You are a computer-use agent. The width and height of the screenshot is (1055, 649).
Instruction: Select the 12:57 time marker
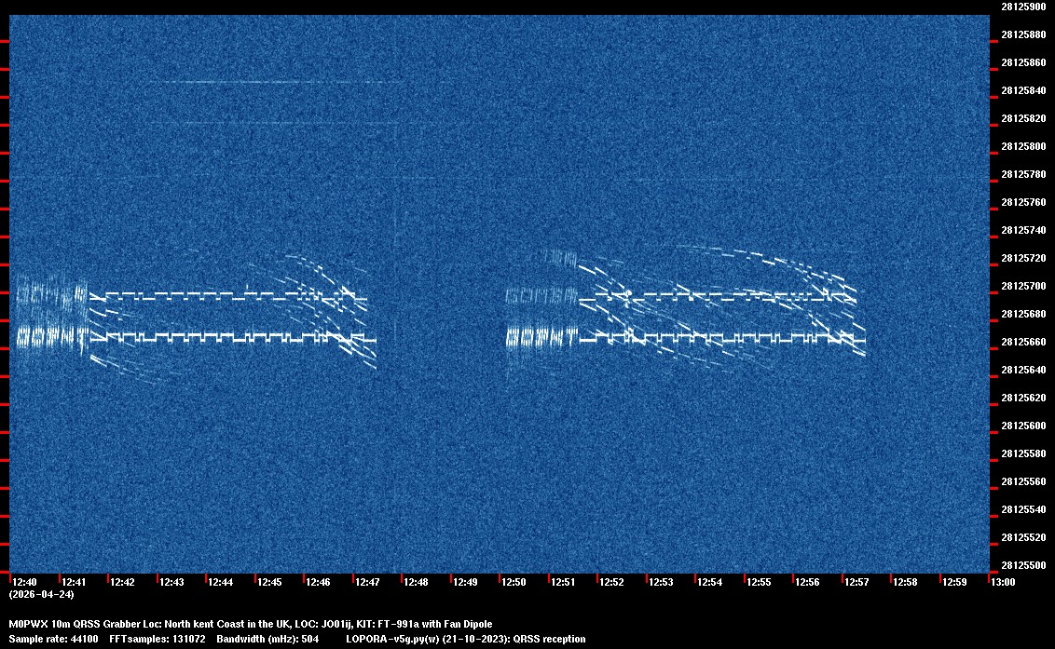pos(856,582)
